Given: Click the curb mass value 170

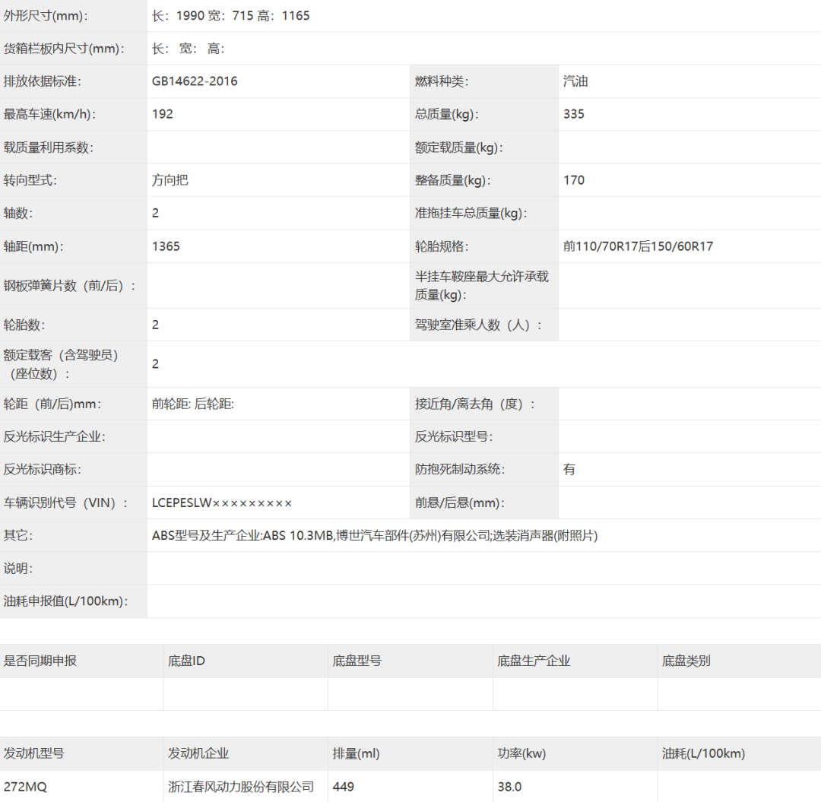Looking at the screenshot, I should 573,180.
